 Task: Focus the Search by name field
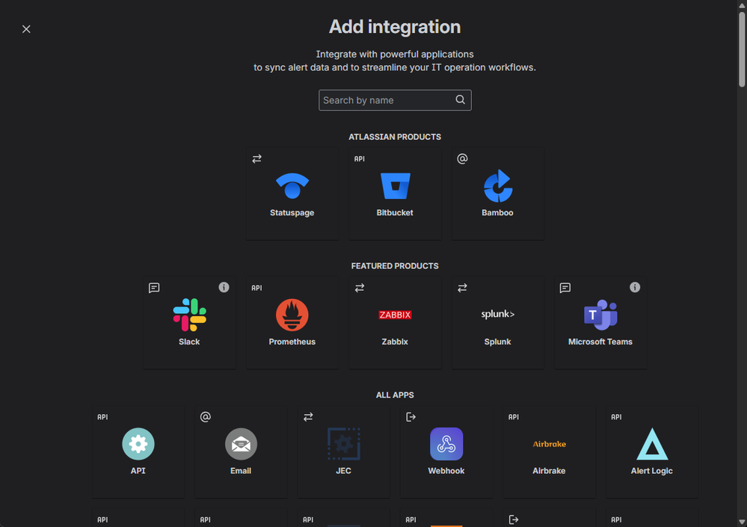395,100
